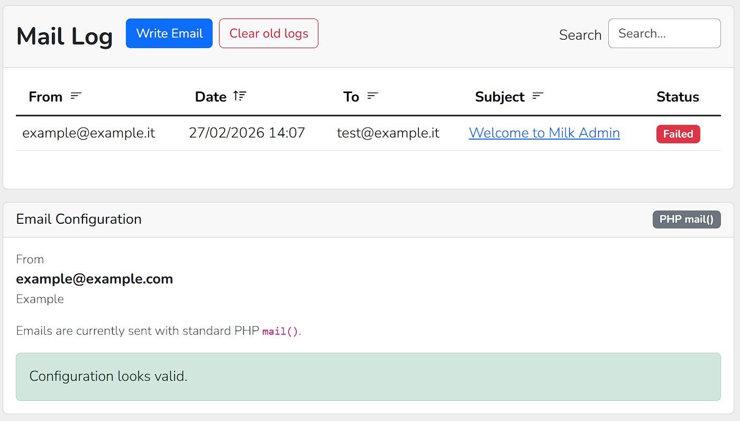Select the From column header text
Viewport: 740px width, 421px height.
45,97
